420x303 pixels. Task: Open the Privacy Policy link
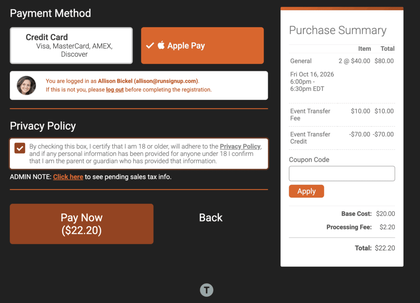tap(240, 147)
